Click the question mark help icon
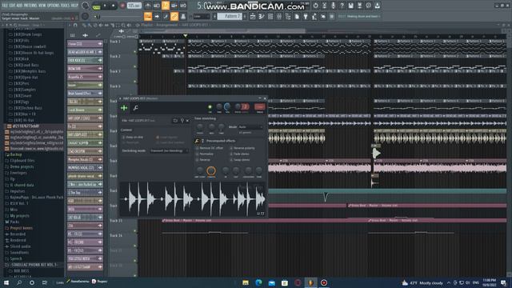The width and height of the screenshot is (512, 288). pos(342,6)
